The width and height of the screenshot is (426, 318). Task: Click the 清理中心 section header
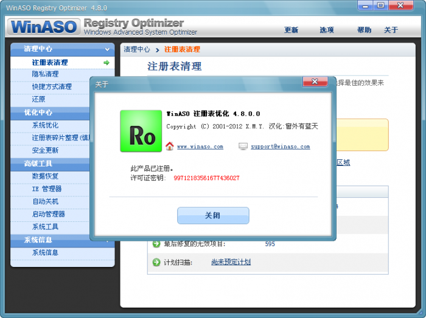pyautogui.click(x=63, y=49)
